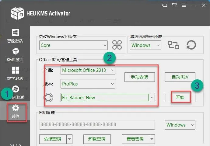Screen dimensions: 210x146
Task: Click the HEU KMS Activator cube logo
Action: pyautogui.click(x=18, y=13)
